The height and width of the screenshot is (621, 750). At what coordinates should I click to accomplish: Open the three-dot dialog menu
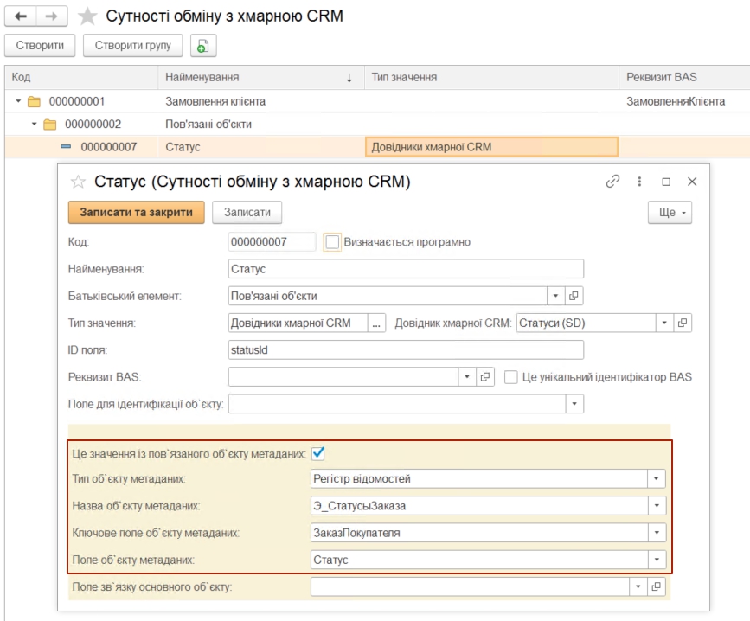tap(639, 182)
